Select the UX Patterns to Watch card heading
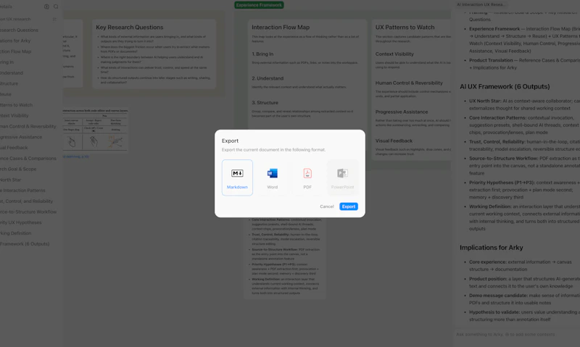 pos(405,28)
